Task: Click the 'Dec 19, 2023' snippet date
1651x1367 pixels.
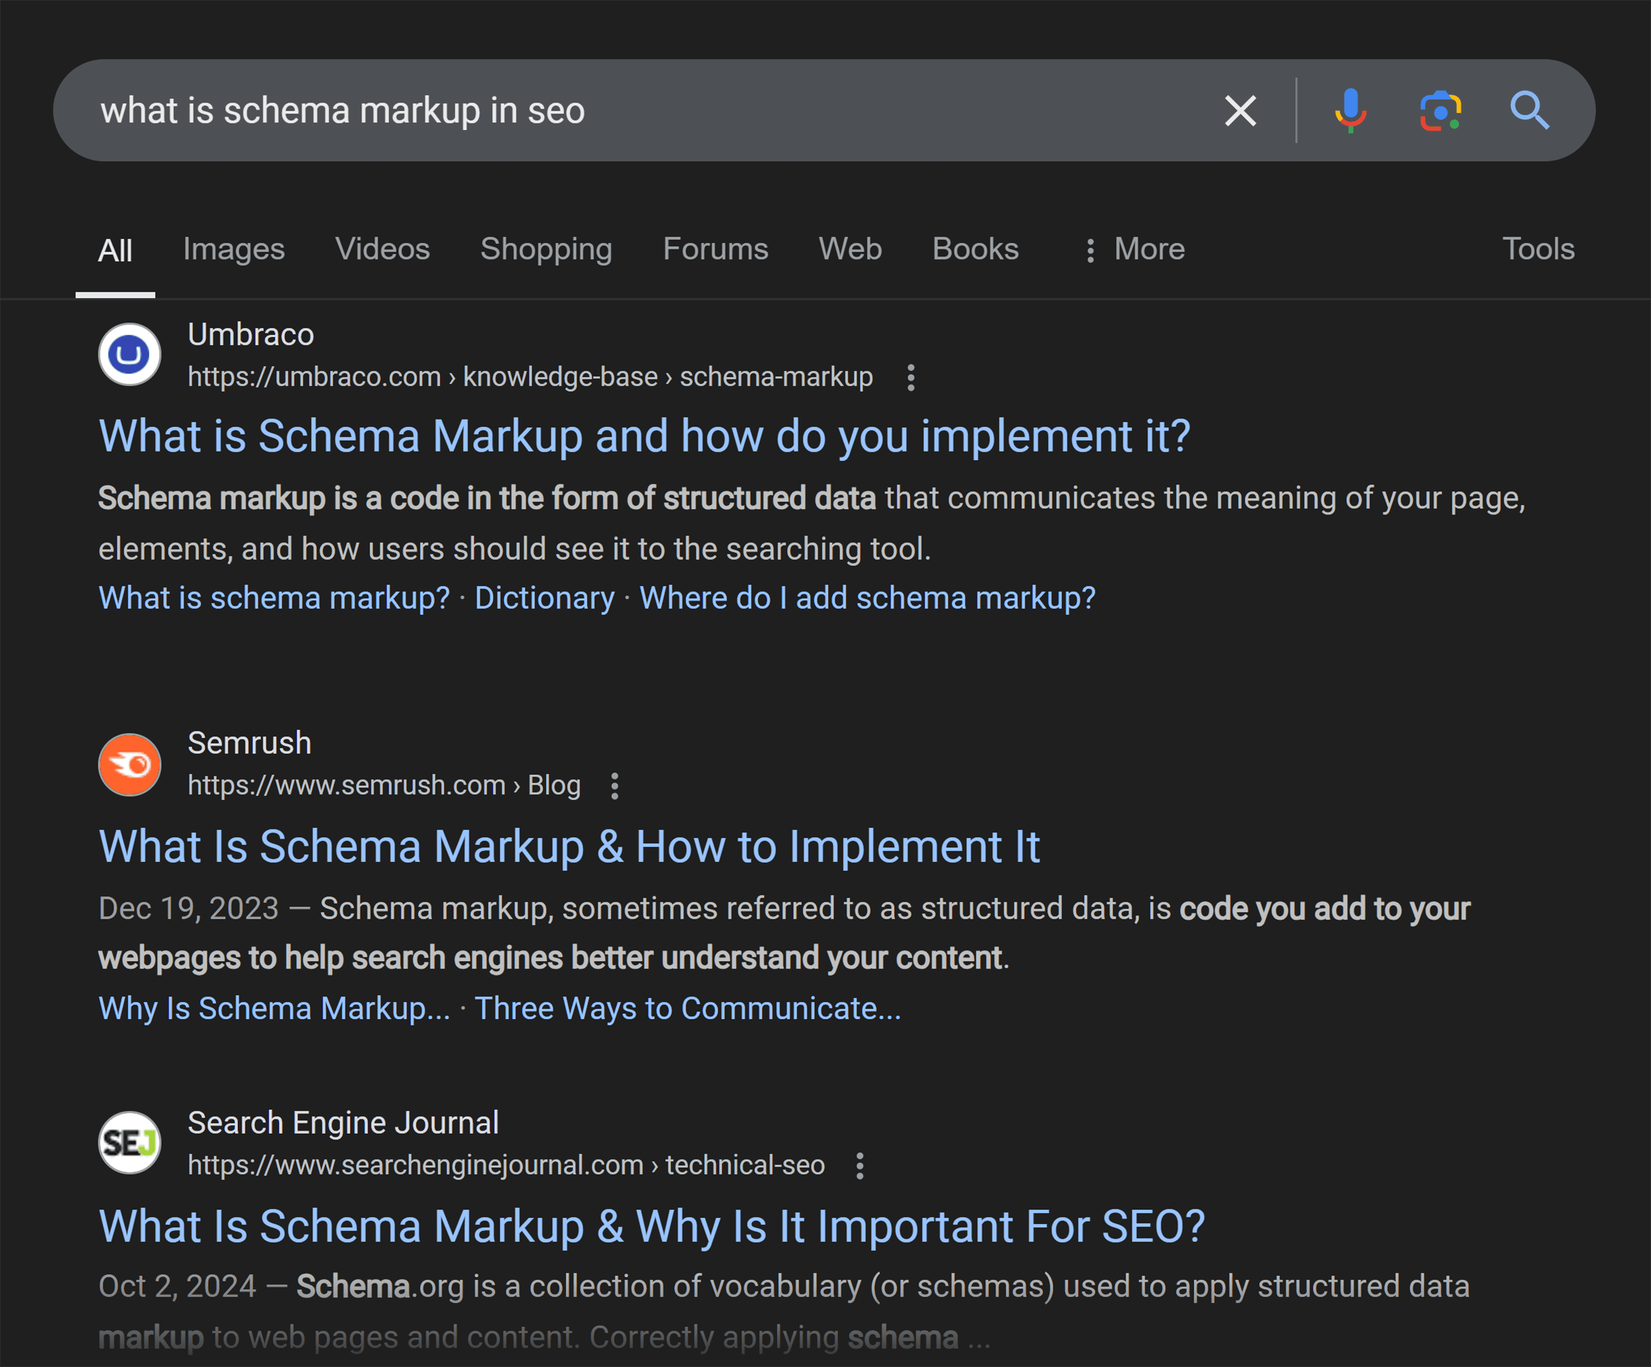Action: click(189, 909)
